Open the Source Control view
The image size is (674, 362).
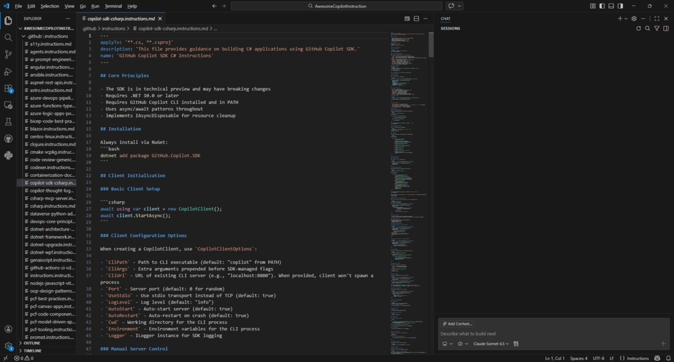point(8,54)
